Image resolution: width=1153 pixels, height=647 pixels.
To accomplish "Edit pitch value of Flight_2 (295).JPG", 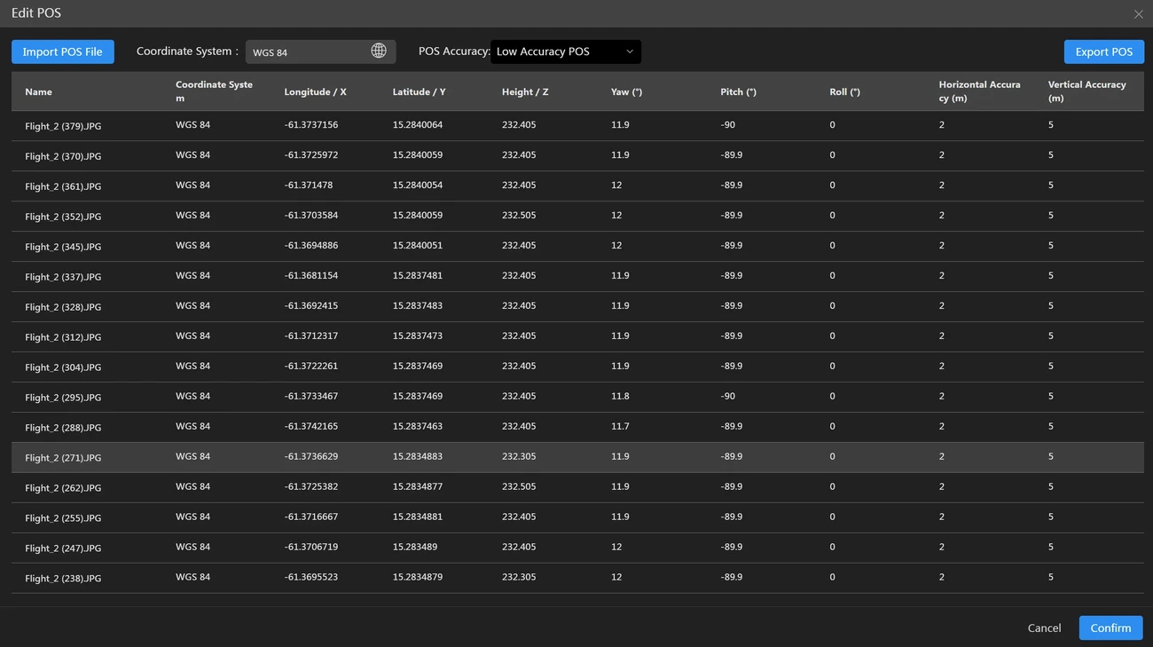I will (x=728, y=397).
